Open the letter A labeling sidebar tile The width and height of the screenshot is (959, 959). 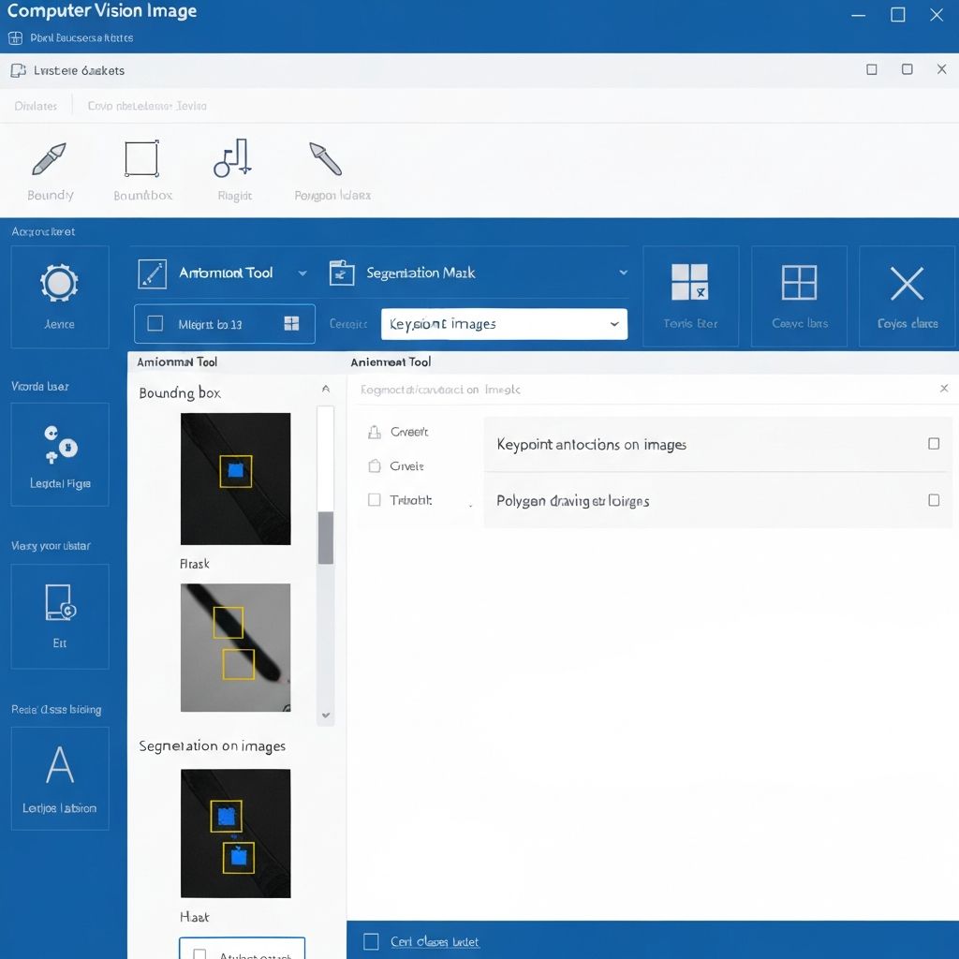click(60, 766)
